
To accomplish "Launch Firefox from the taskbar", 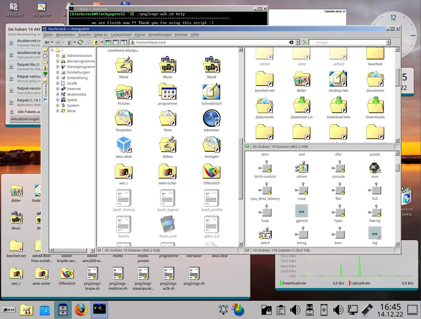I will pos(81,310).
